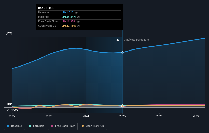The width and height of the screenshot is (209, 133).
Task: Toggle the Revenue legend button
Action: 15,126
